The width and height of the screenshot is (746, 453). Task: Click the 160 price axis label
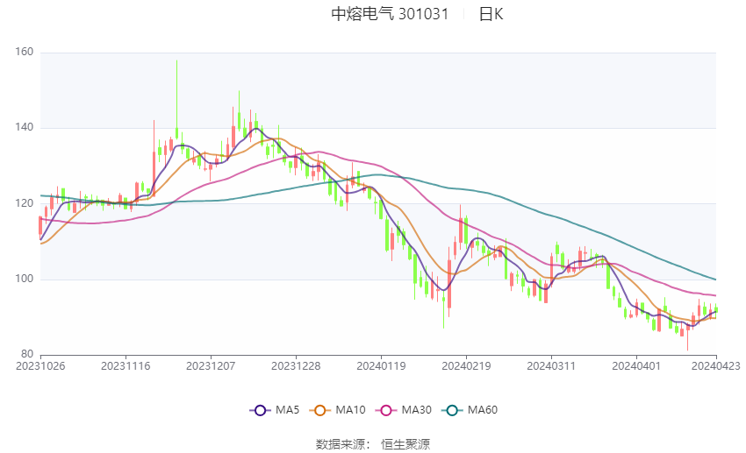pyautogui.click(x=25, y=53)
